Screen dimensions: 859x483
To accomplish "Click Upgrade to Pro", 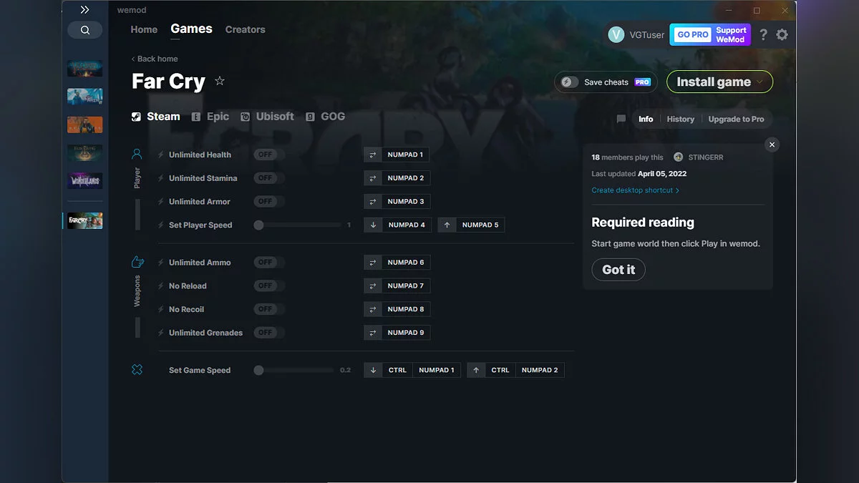I will point(736,119).
